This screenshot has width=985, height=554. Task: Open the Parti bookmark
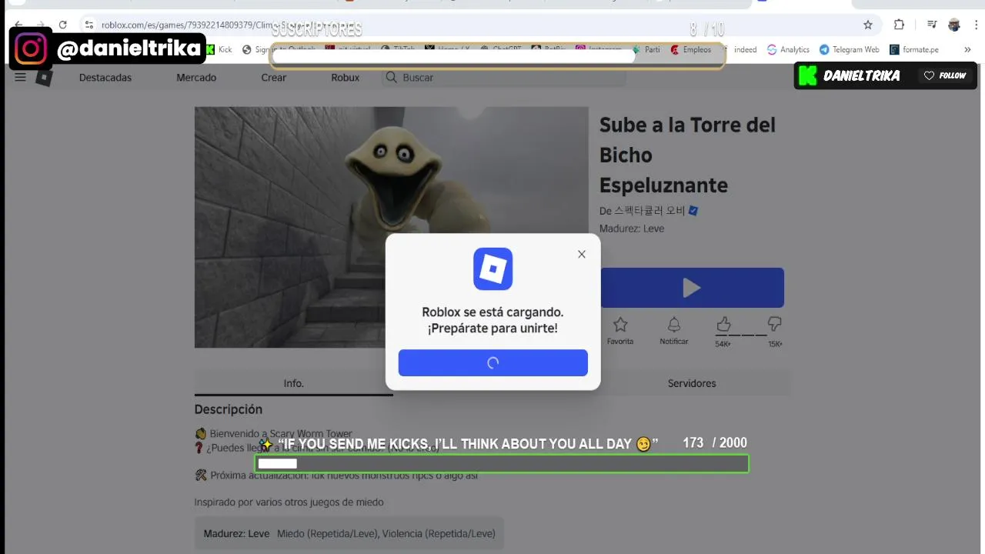646,49
